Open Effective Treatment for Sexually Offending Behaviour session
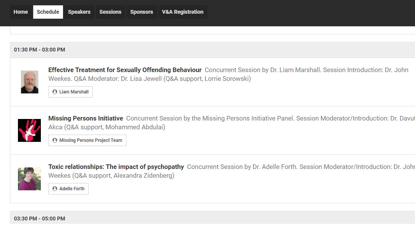Viewport: 415px width, 233px height. (x=125, y=70)
